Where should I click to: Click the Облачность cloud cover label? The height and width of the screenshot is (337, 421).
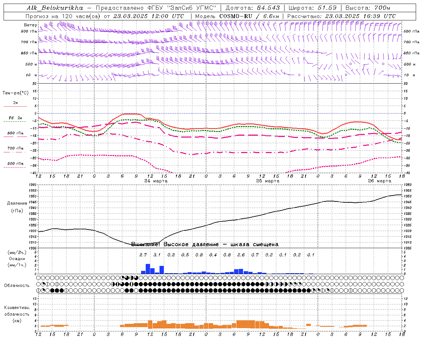tap(17, 286)
